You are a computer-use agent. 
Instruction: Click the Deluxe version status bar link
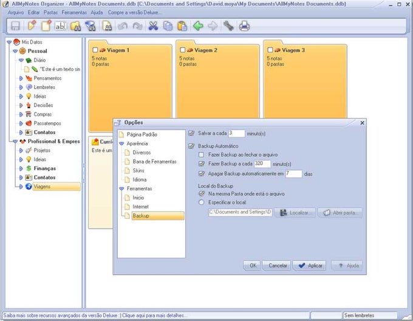coord(95,316)
